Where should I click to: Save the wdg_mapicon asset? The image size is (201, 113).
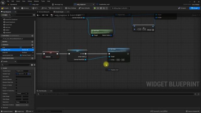[16, 8]
